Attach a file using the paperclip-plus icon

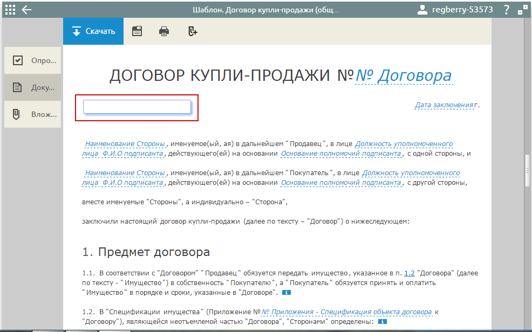pos(192,31)
